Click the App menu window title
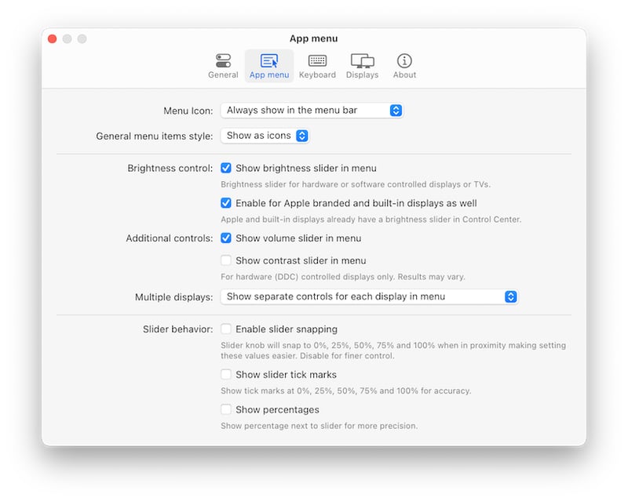Image resolution: width=628 pixels, height=501 pixels. (x=313, y=38)
